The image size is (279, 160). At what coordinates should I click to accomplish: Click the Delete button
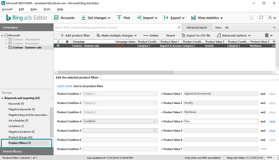coord(151,35)
